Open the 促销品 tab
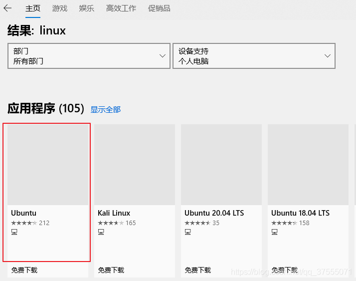 click(x=159, y=8)
